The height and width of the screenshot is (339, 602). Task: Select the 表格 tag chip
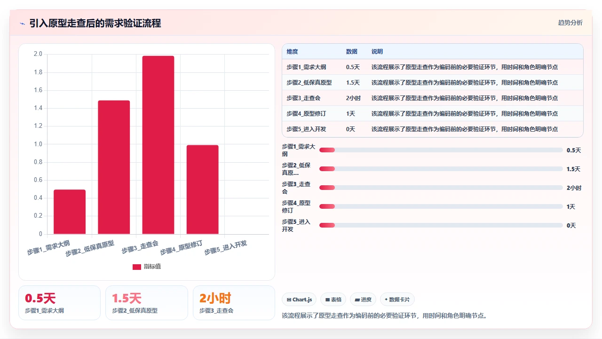pyautogui.click(x=333, y=300)
